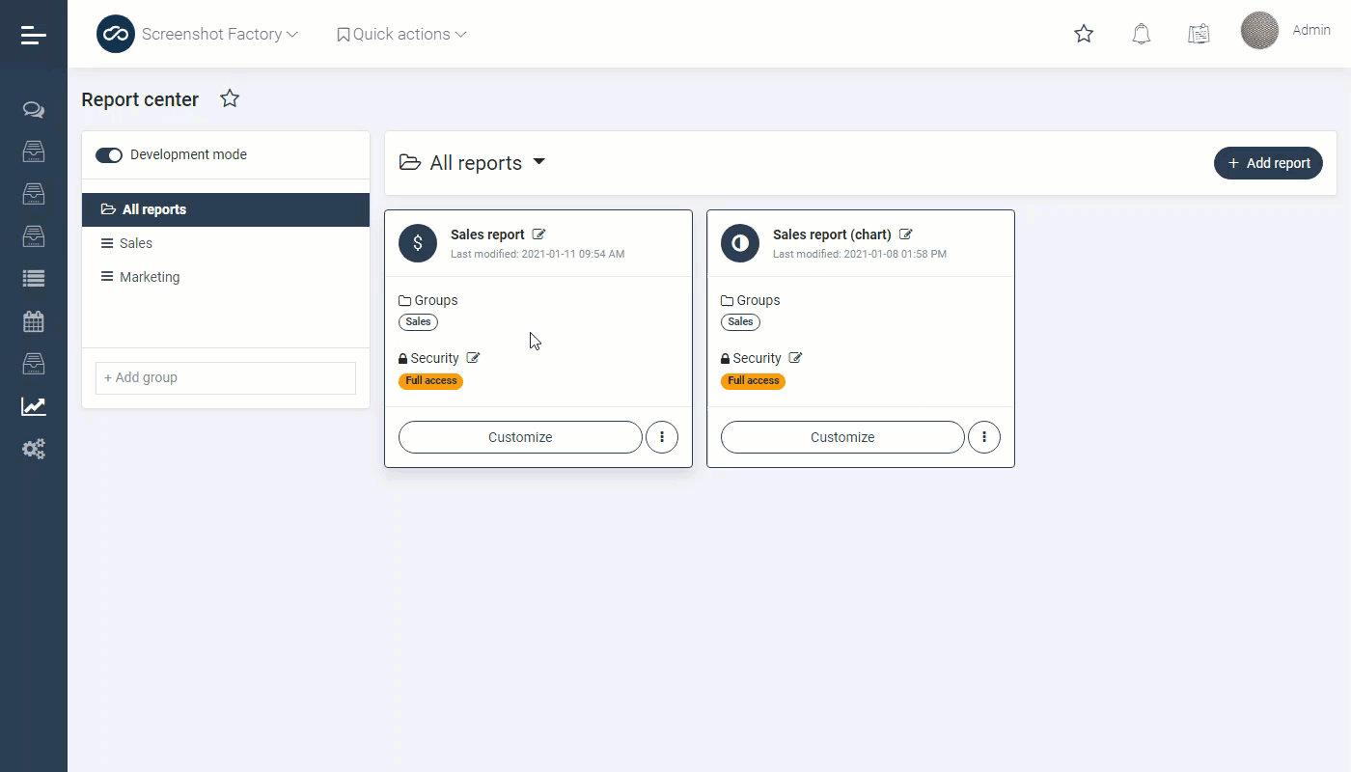Open the clipboard tasks icon in header
The height and width of the screenshot is (772, 1351).
1199,35
